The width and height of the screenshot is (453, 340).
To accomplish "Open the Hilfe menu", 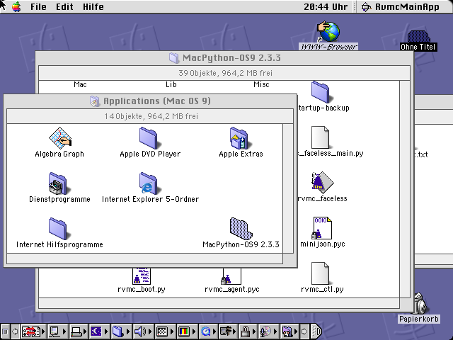I will click(93, 6).
